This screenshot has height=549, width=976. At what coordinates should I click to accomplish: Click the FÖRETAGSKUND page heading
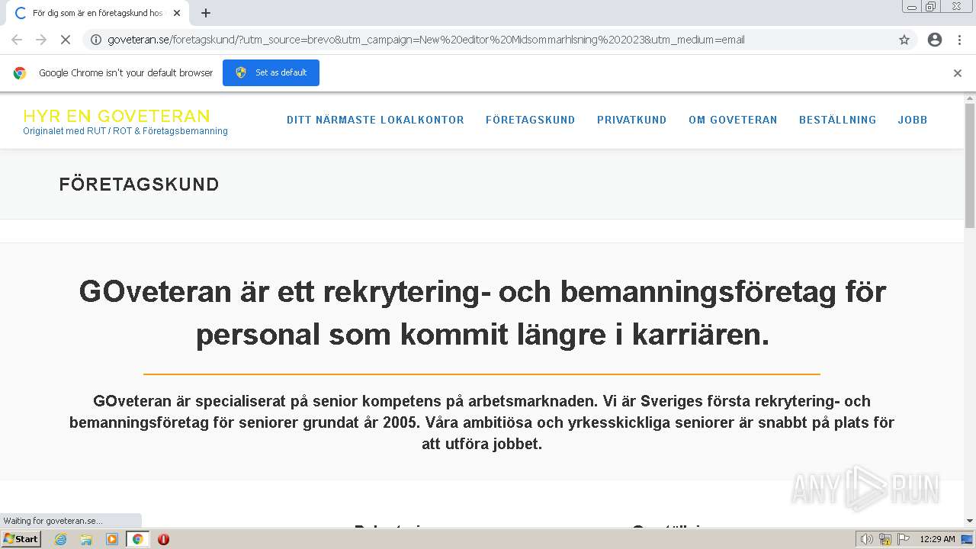point(139,185)
